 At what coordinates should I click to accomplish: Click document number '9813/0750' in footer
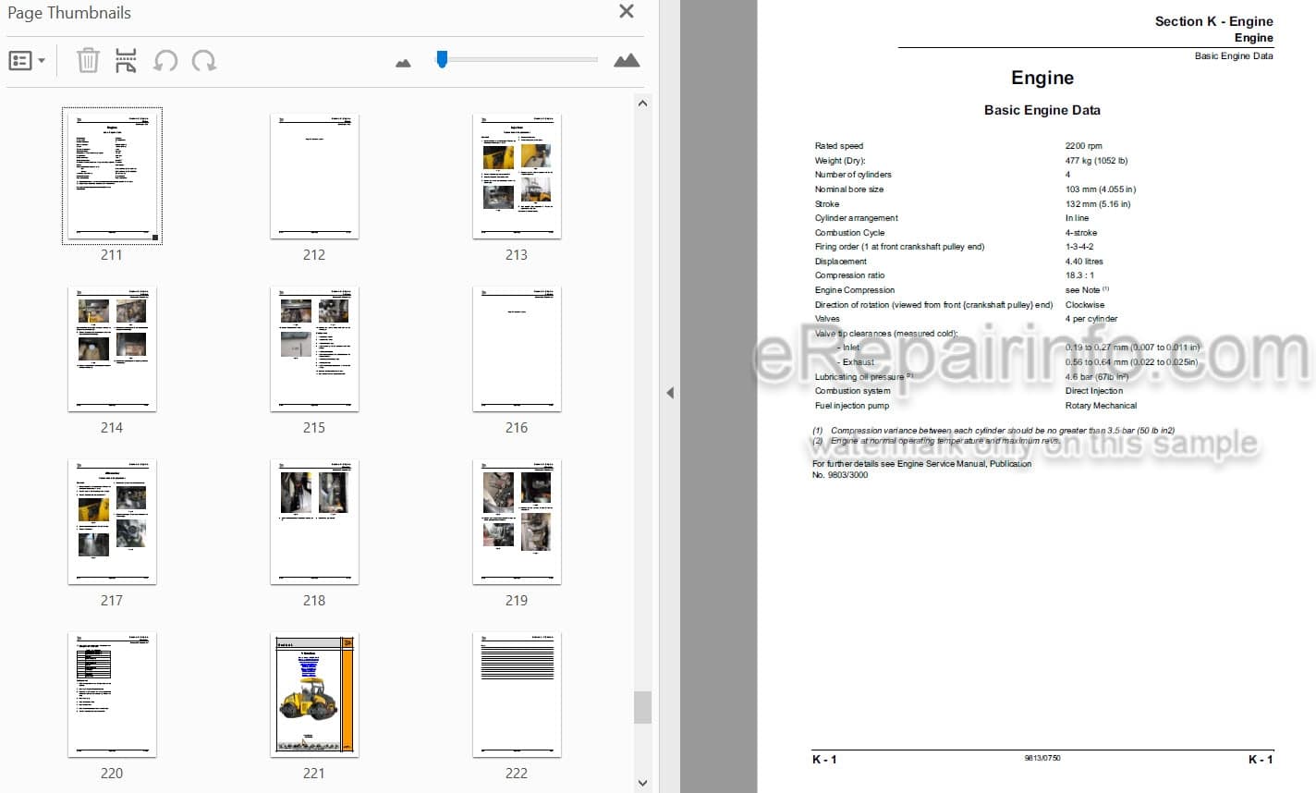click(1042, 759)
